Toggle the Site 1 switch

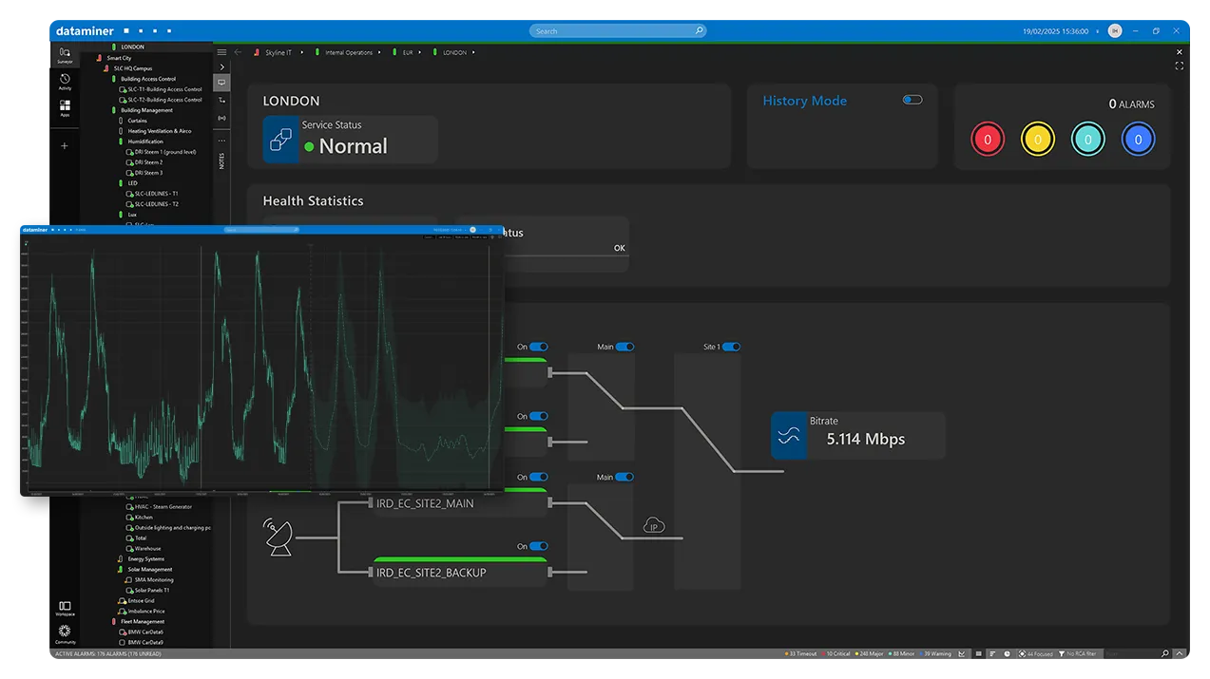pyautogui.click(x=731, y=347)
